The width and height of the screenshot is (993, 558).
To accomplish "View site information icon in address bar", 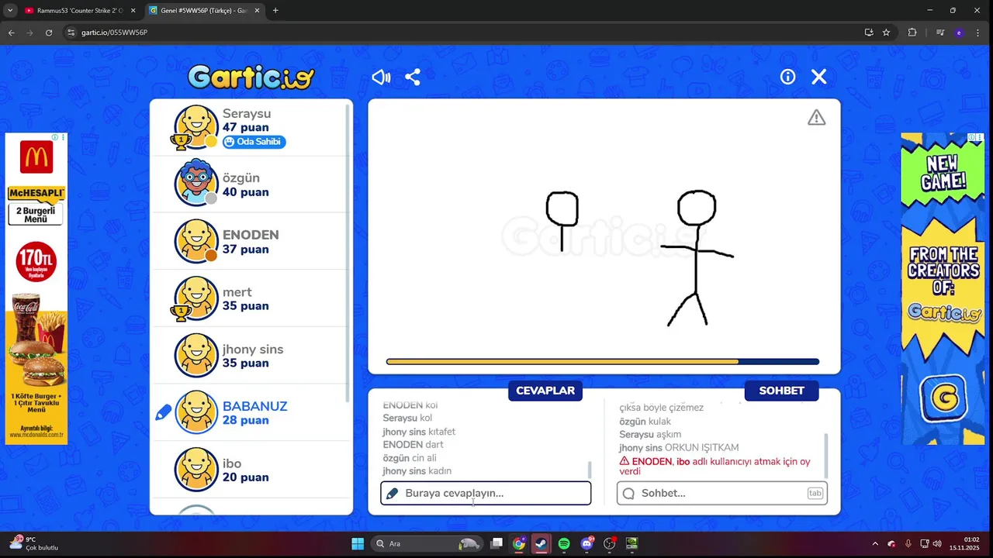I will coord(71,33).
